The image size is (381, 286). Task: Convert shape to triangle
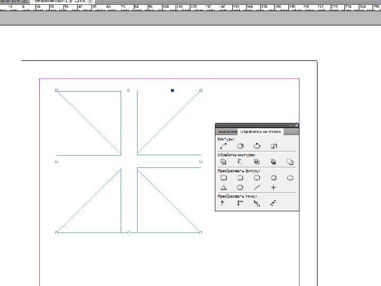point(223,187)
